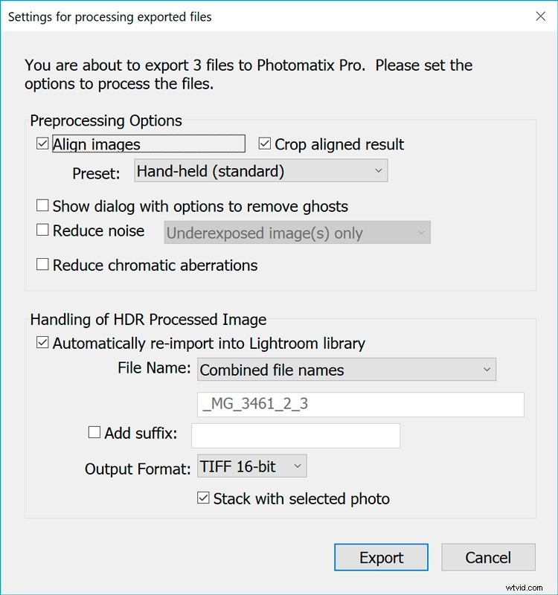Check the Reduce noise option
Viewport: 558px width, 595px height.
pos(42,231)
